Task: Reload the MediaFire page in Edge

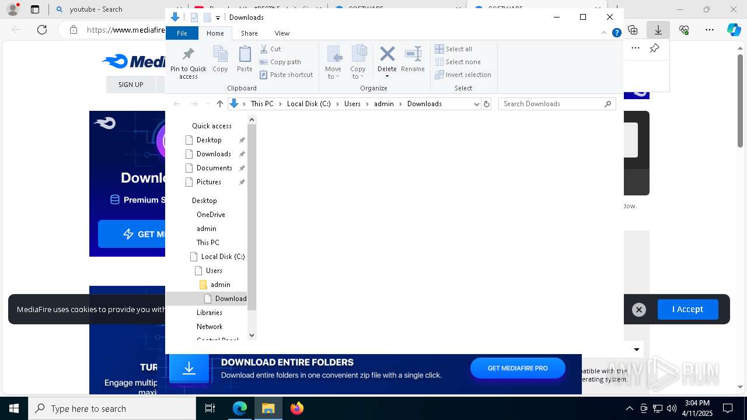Action: click(x=42, y=30)
